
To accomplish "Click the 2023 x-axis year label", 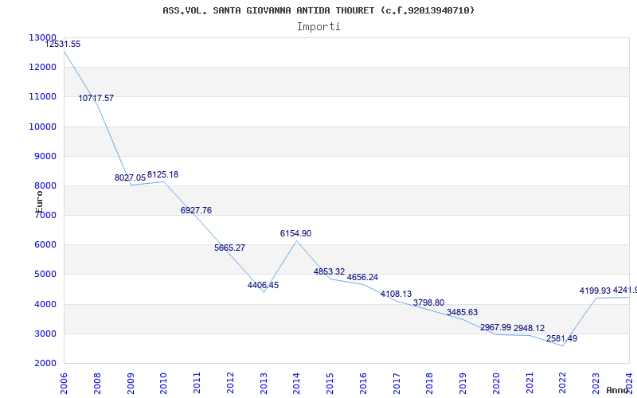I will (596, 384).
